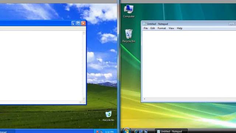This screenshot has width=236, height=133.
Task: Open the View menu in Vista Notepad
Action: [x=171, y=28]
